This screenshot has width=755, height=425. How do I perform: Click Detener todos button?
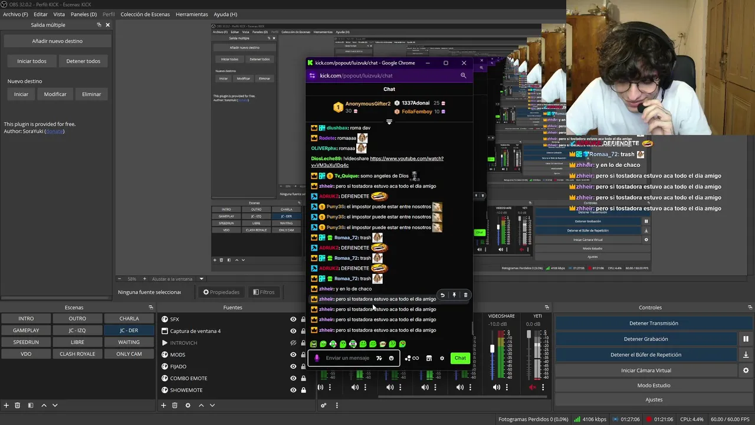click(83, 61)
